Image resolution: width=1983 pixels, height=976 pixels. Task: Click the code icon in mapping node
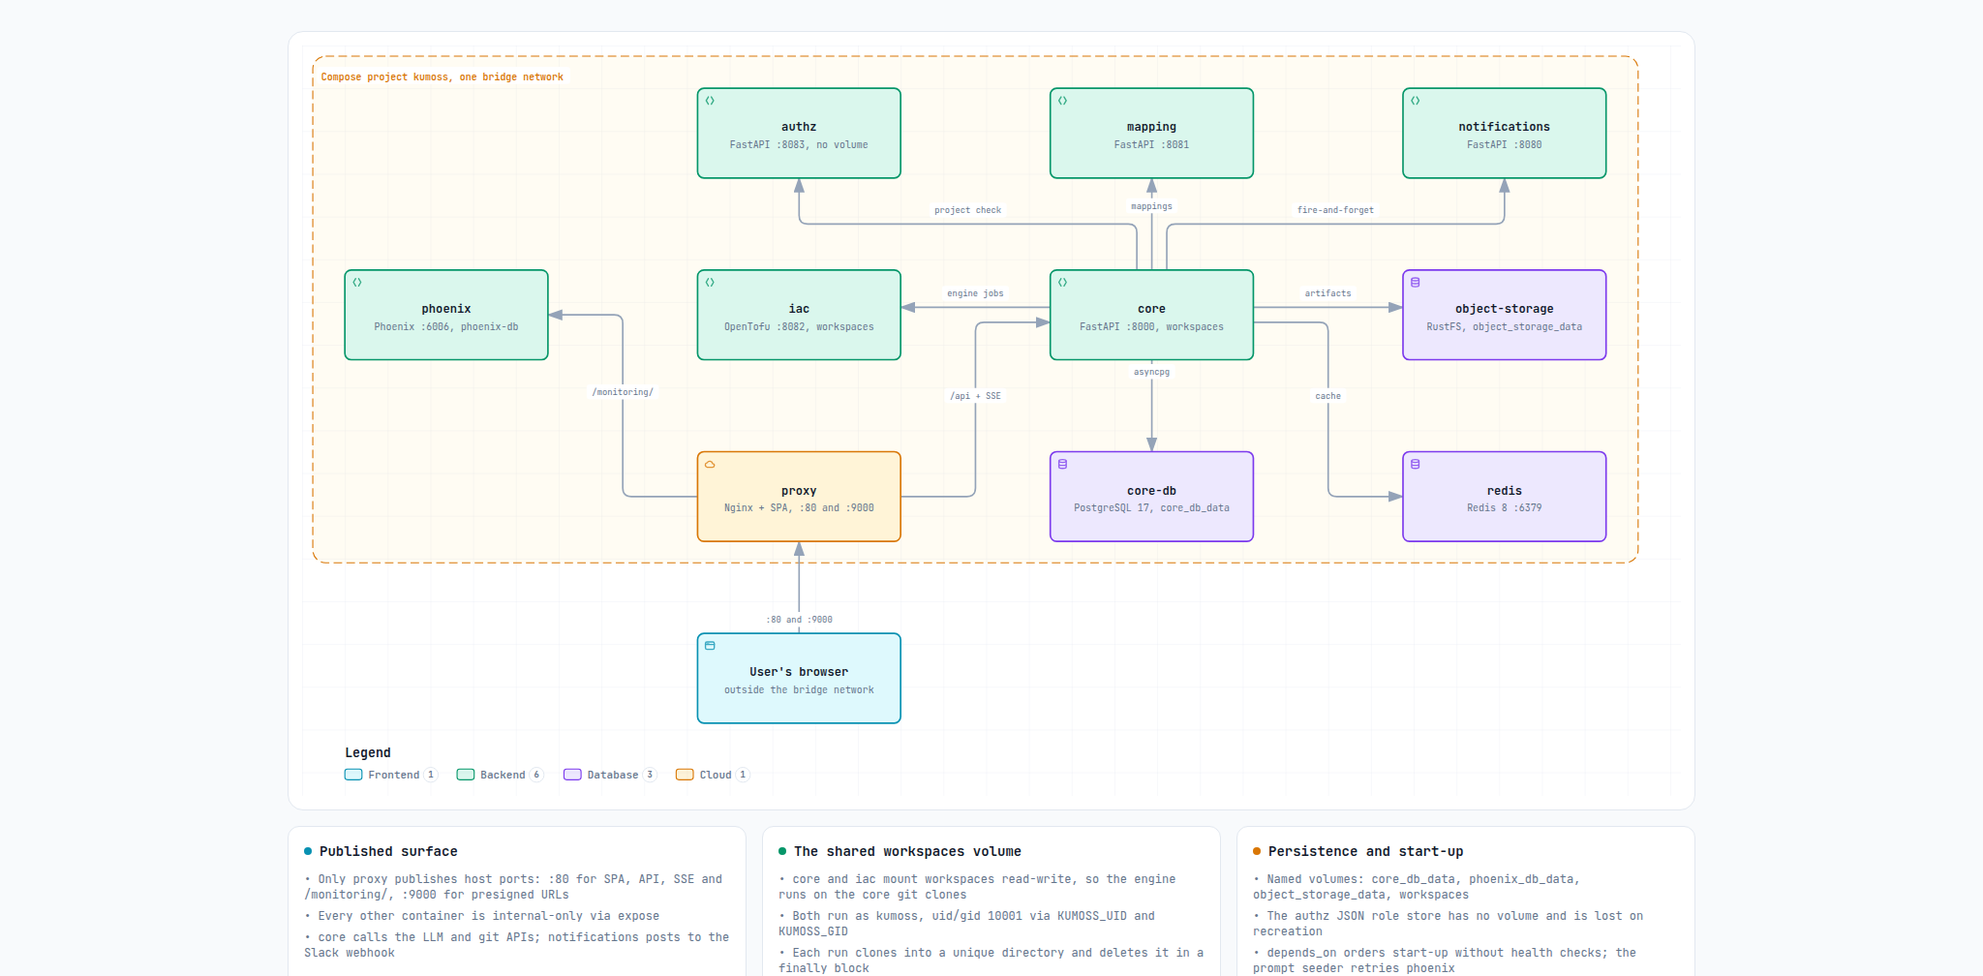point(1062,101)
